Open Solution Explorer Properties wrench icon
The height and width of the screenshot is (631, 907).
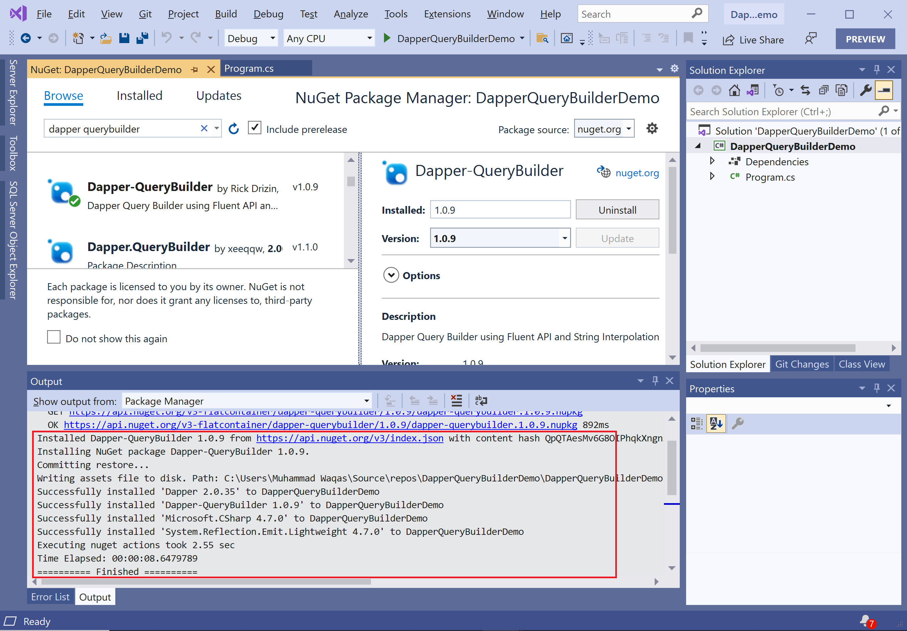click(x=865, y=90)
